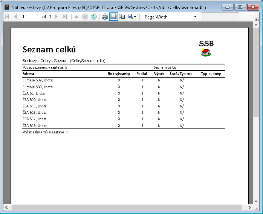
Task: Maximize the report preview window
Action: [x=240, y=7]
